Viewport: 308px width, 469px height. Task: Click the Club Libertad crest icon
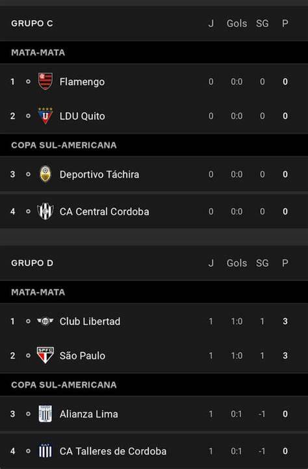[45, 321]
